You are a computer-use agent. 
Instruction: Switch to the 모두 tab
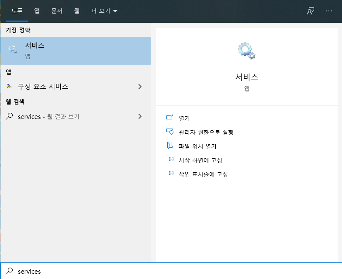(x=17, y=10)
